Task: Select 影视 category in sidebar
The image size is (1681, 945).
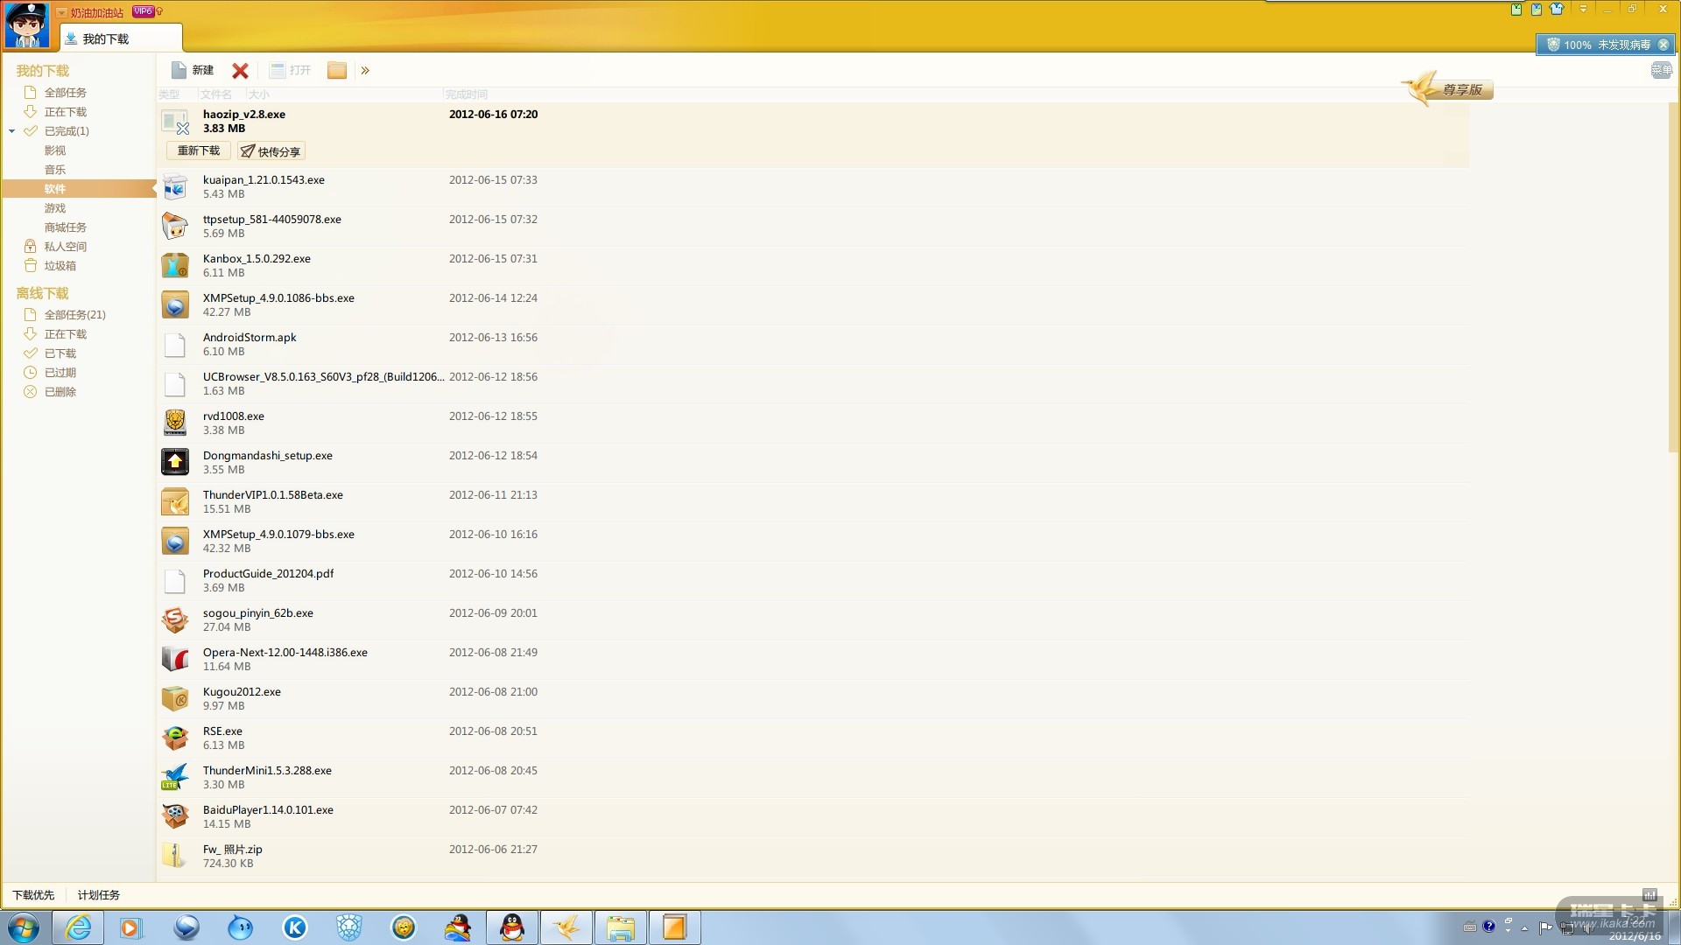Action: click(55, 150)
